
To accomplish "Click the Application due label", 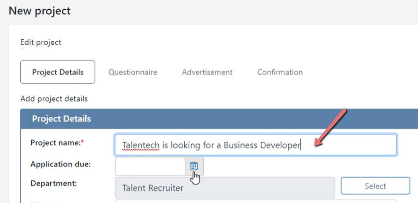I will coord(60,165).
